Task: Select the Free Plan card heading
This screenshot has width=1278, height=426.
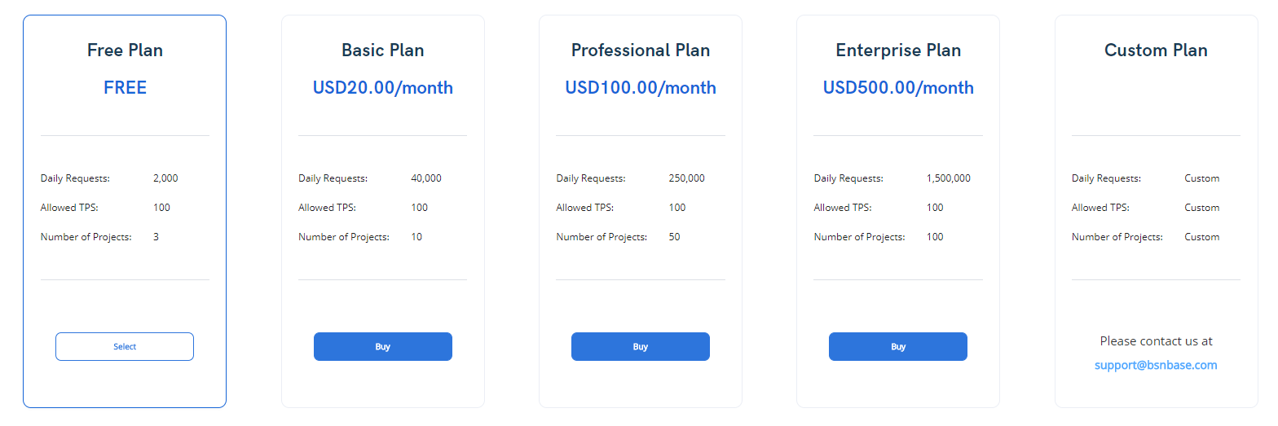Action: 125,51
